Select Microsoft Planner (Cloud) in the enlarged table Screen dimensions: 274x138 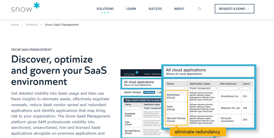tap(176, 120)
